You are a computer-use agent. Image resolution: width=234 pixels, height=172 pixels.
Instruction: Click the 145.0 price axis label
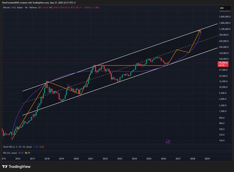click(222, 141)
